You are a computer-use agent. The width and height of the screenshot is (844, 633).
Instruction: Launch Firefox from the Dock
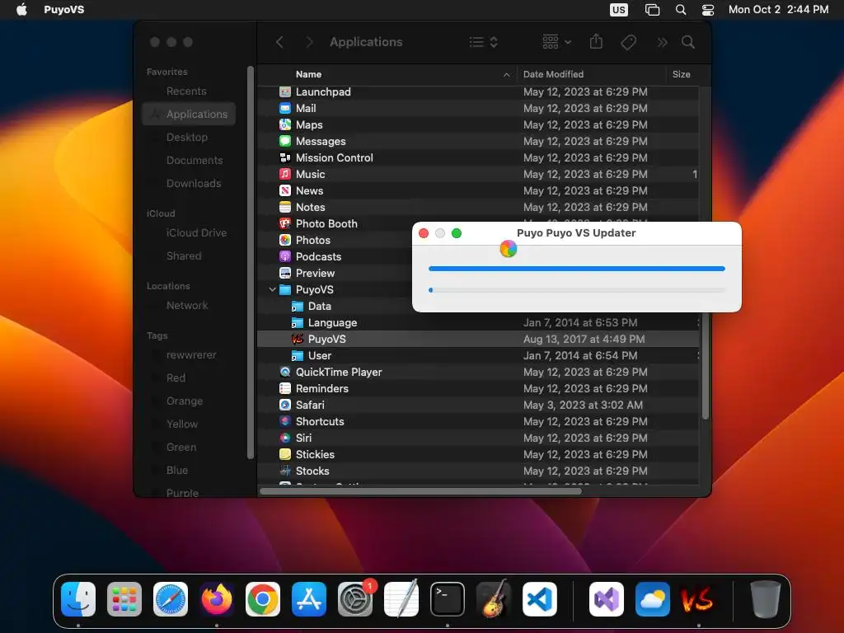click(x=217, y=599)
